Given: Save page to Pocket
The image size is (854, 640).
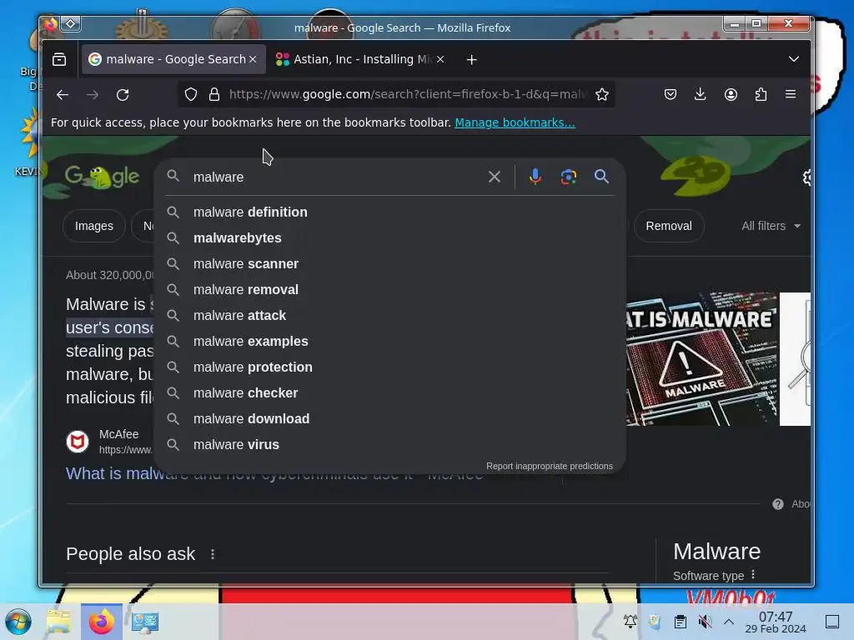Looking at the screenshot, I should pos(671,95).
